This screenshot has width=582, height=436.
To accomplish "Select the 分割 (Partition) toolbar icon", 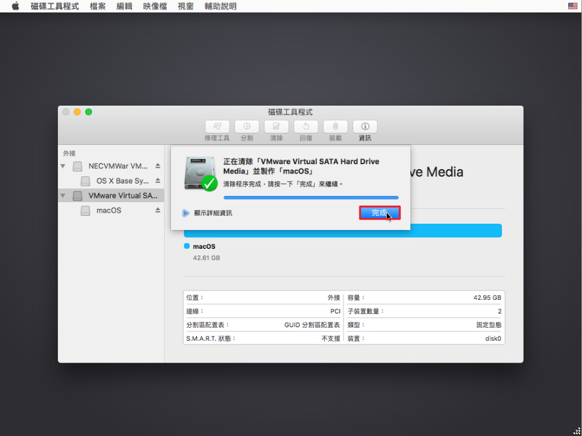I will click(x=247, y=127).
